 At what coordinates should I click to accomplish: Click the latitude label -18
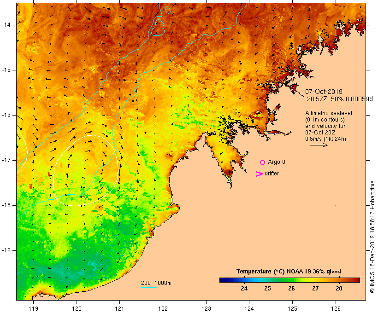tap(6, 205)
